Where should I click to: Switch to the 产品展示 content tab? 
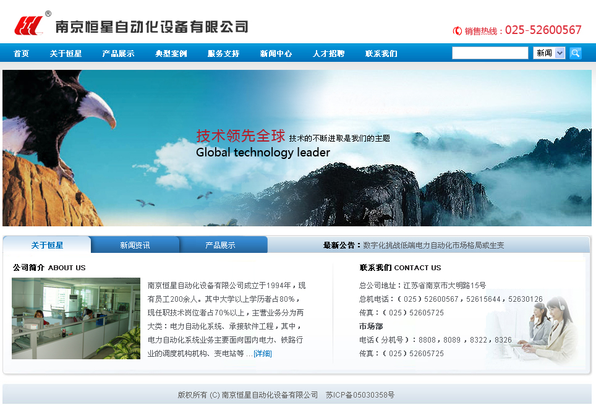pos(220,245)
